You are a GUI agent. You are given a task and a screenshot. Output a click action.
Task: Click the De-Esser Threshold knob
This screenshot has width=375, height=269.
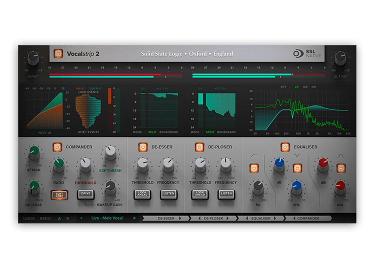click(x=142, y=165)
